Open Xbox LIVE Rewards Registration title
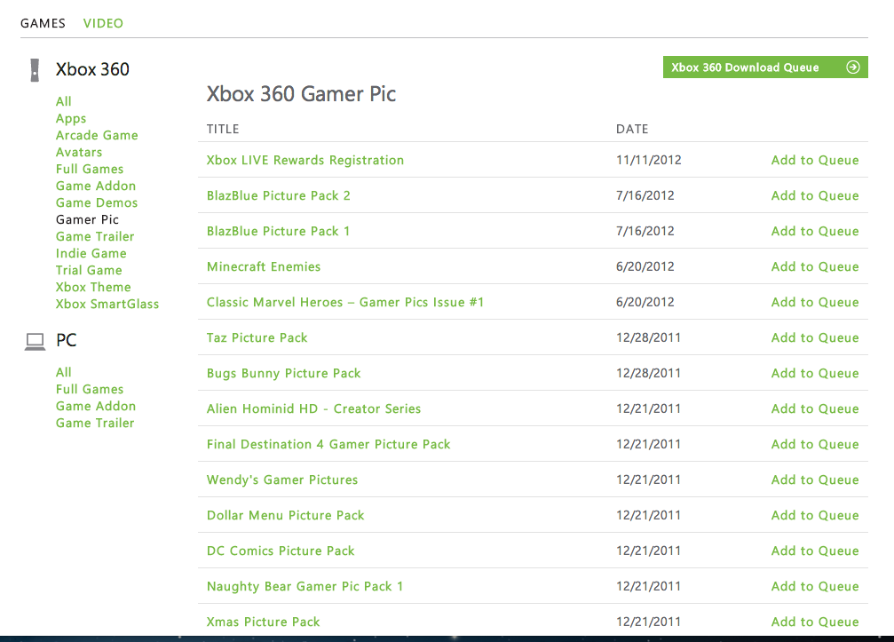Viewport: 894px width, 642px height. pos(305,160)
